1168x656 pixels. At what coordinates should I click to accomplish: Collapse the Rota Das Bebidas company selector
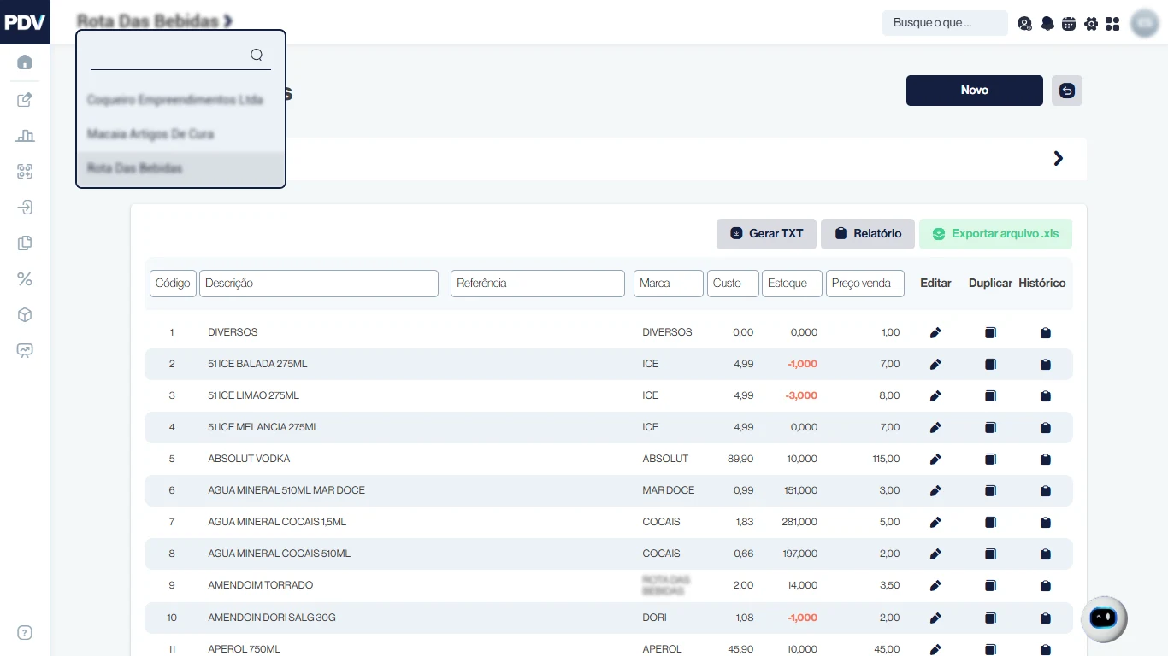(x=155, y=20)
